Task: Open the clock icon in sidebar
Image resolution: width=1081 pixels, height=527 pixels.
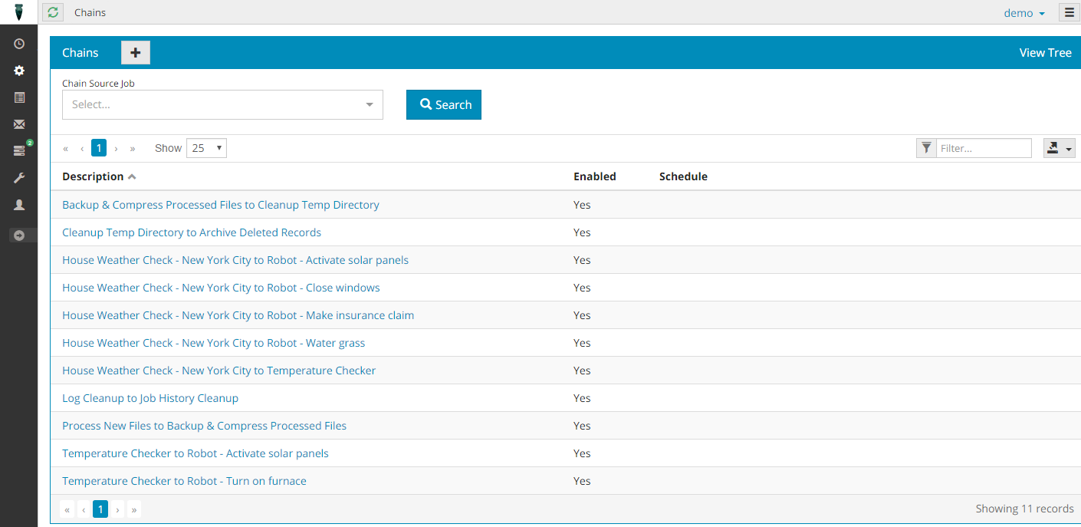Action: [19, 44]
